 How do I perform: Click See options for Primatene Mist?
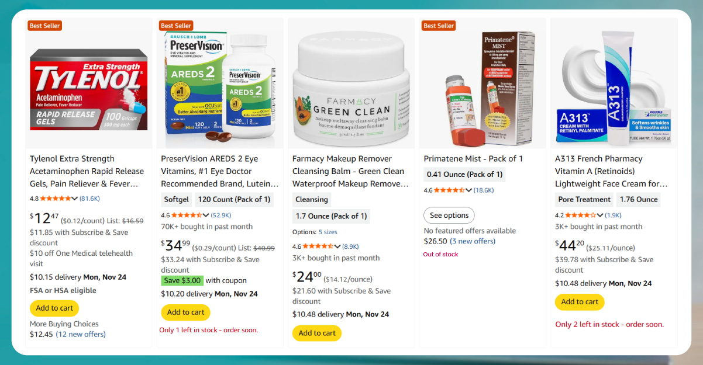449,215
